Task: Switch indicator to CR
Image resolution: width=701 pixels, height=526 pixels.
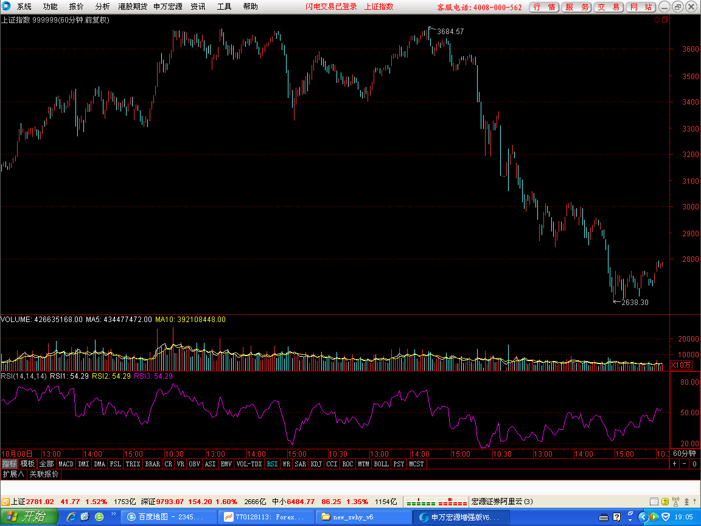Action: click(168, 464)
